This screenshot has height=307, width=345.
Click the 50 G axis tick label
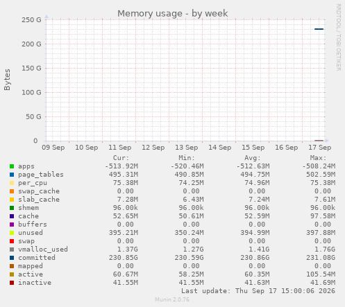point(33,117)
